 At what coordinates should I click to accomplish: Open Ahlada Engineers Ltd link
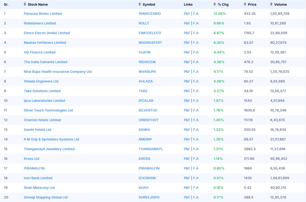pos(41,81)
